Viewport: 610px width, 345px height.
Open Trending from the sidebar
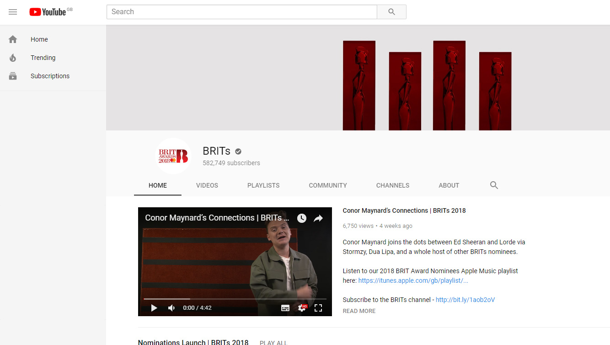[x=43, y=58]
